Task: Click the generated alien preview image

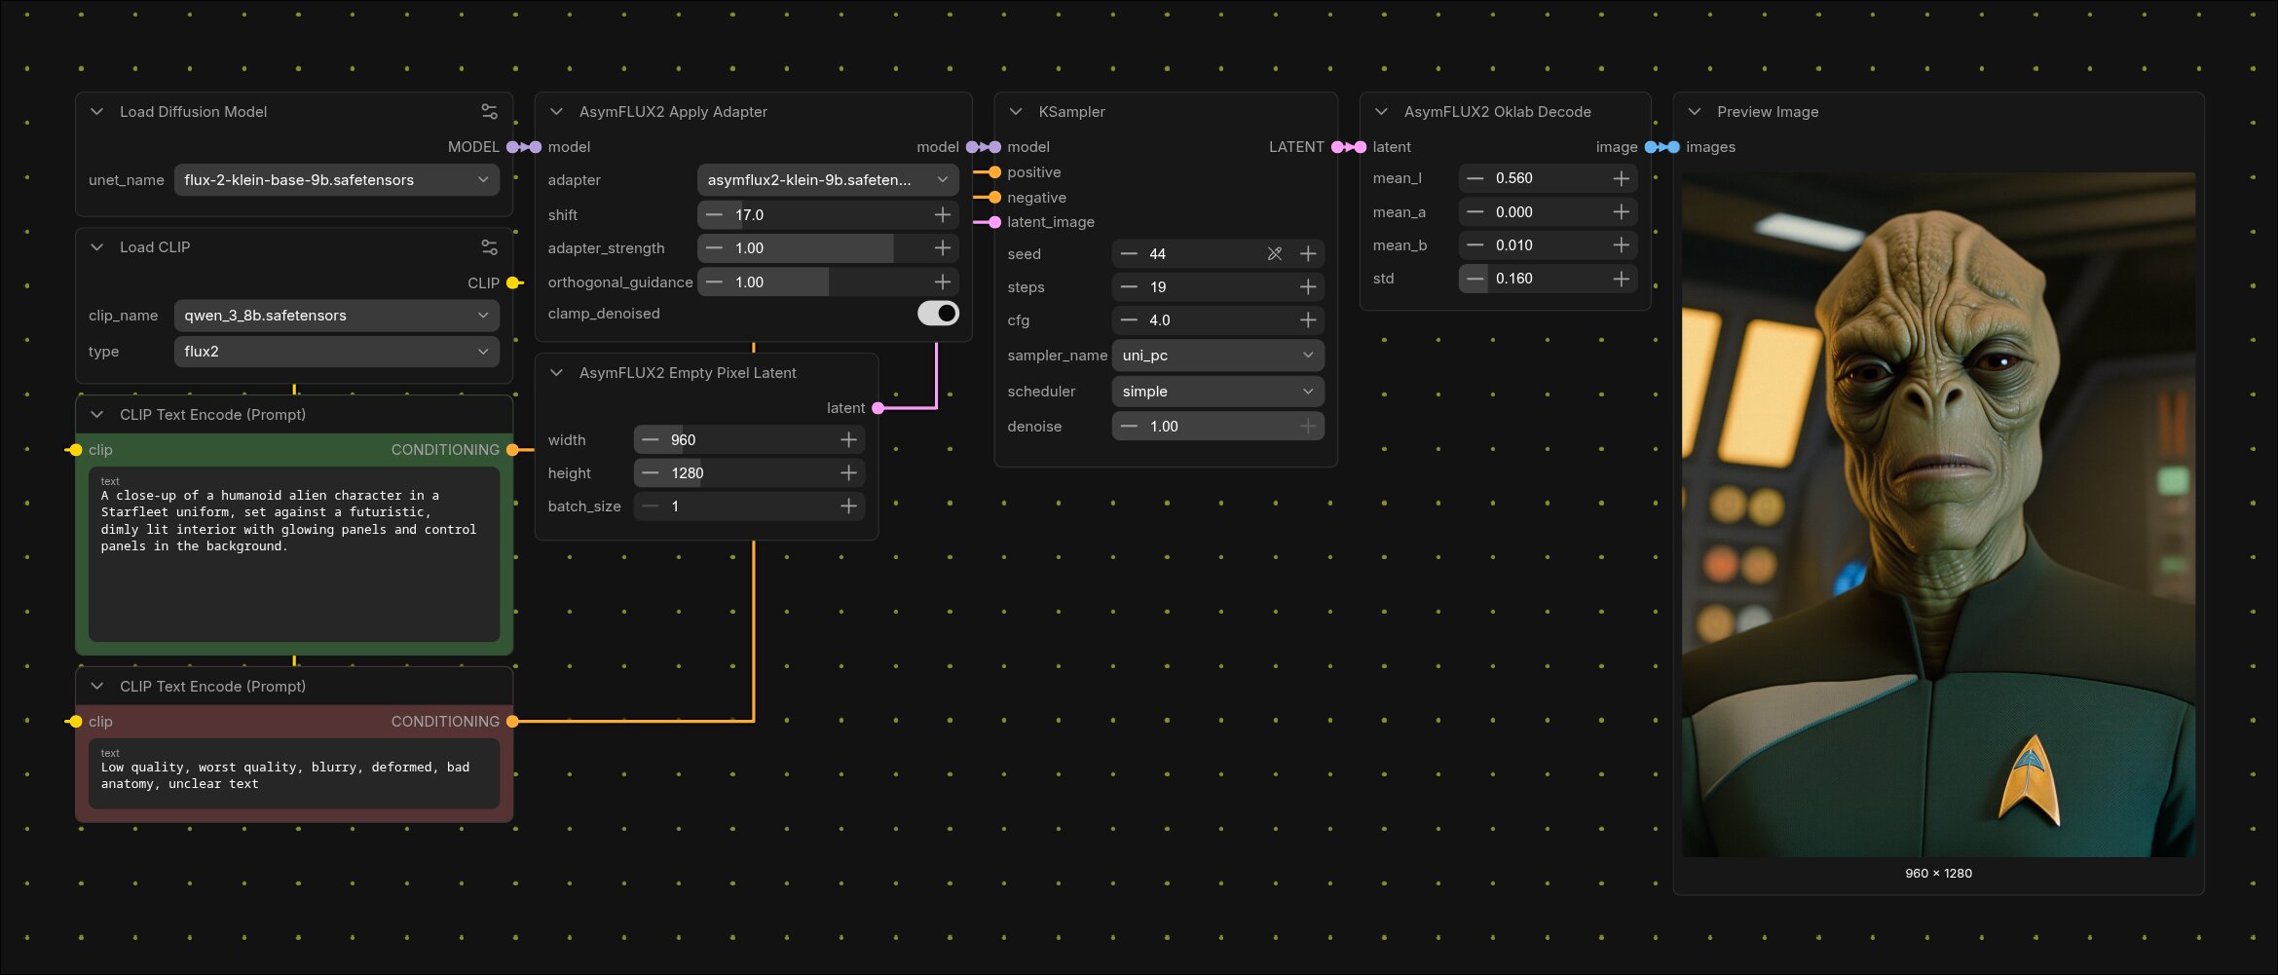Action: [x=1938, y=515]
